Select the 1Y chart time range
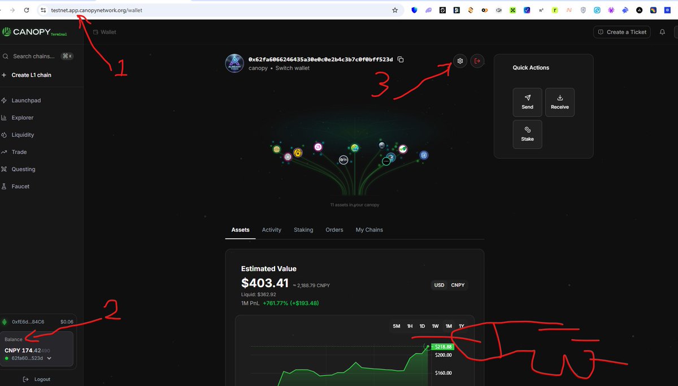Viewport: 678px width, 386px height. pos(461,326)
